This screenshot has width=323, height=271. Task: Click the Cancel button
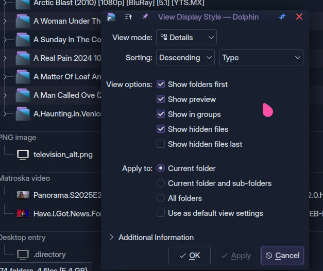(282, 256)
